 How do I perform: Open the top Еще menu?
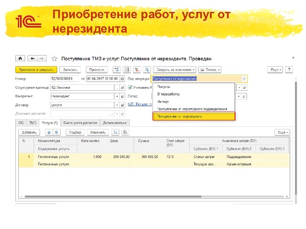pos(275,70)
